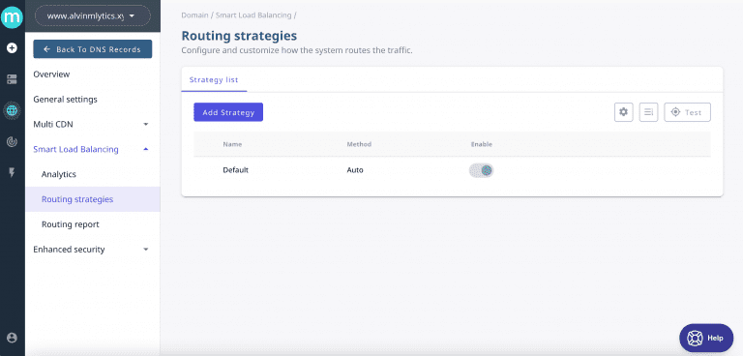
Task: Open the Help chat button
Action: click(706, 338)
